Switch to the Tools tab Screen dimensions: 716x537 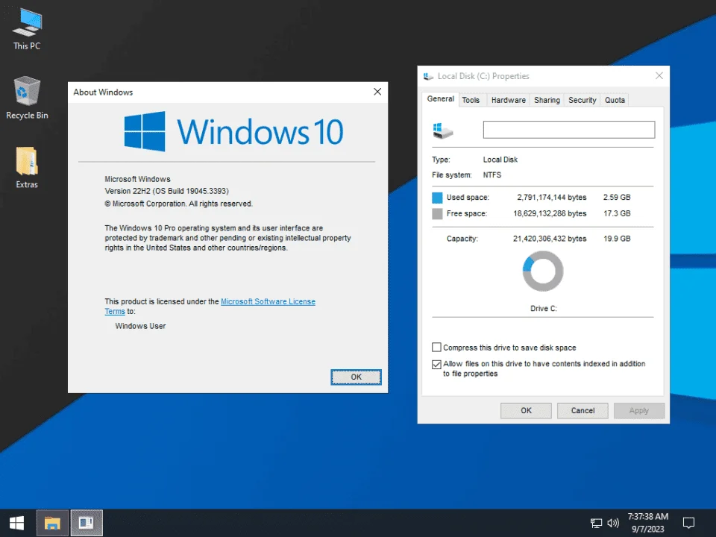click(x=471, y=100)
